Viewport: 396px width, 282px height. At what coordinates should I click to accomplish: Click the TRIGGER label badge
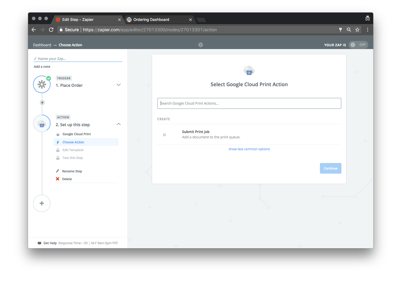click(64, 78)
